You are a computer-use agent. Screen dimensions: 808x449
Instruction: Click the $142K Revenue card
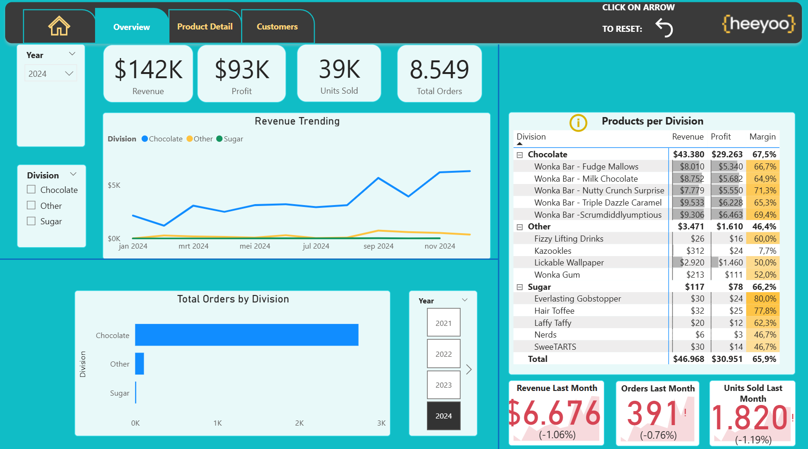click(x=148, y=74)
